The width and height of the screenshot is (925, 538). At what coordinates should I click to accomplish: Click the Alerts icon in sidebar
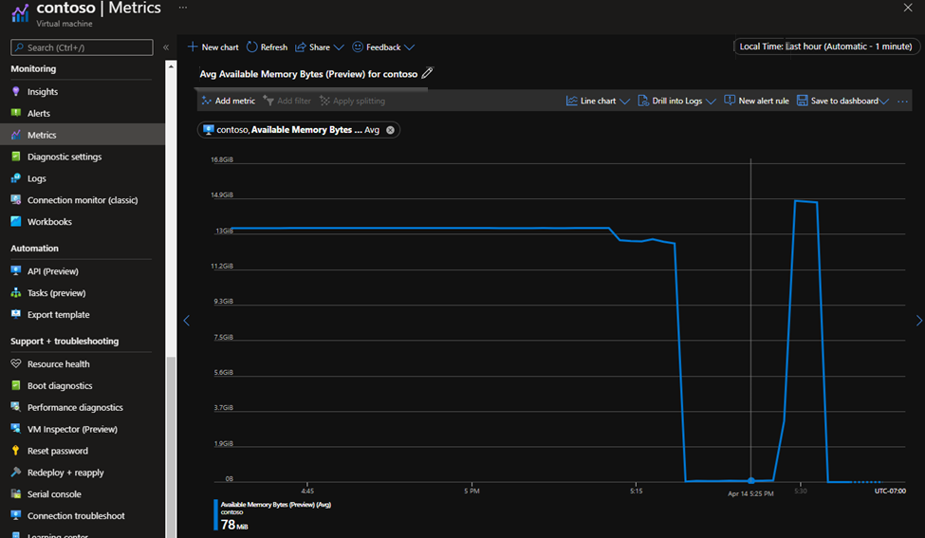[16, 113]
